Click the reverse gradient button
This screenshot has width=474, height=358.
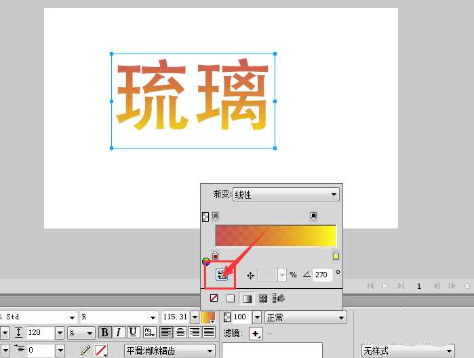(x=221, y=275)
